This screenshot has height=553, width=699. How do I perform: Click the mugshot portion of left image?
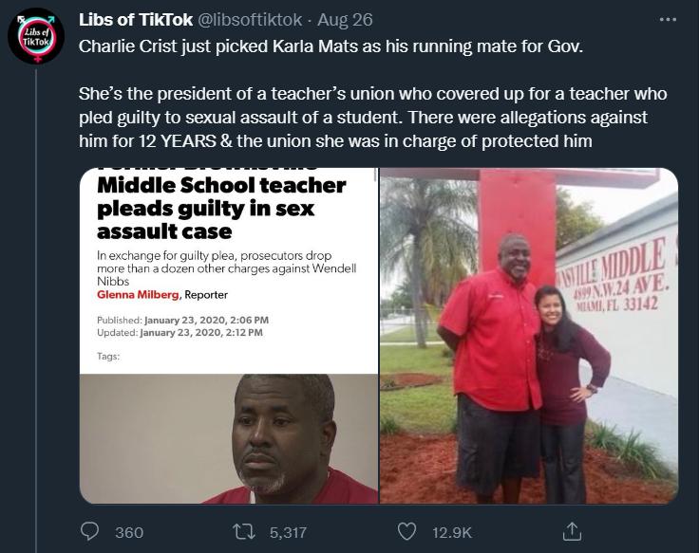(x=229, y=439)
